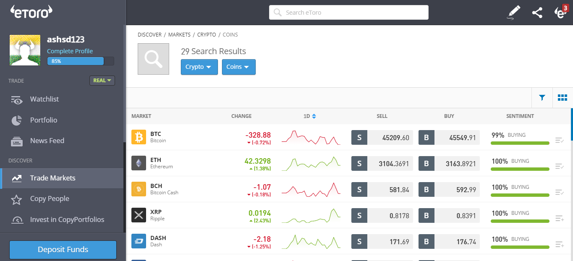Sell XRP at 0.8178
573x261 pixels.
[382, 215]
